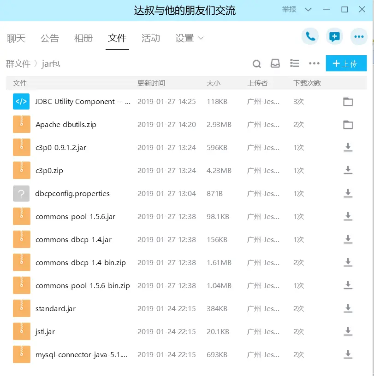The width and height of the screenshot is (374, 376).
Task: Open the more options menu at top right
Action: (x=359, y=36)
